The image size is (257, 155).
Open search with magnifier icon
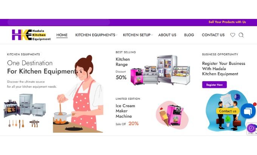(x=241, y=35)
